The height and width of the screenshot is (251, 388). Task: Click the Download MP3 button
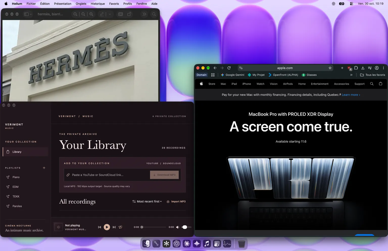(164, 175)
